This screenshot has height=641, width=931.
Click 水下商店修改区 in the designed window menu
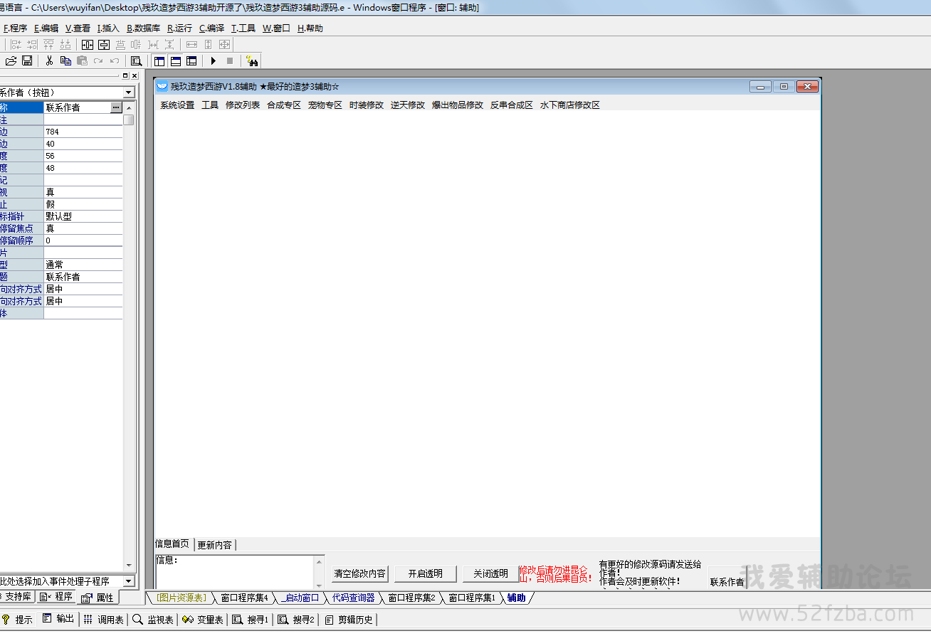[x=569, y=105]
